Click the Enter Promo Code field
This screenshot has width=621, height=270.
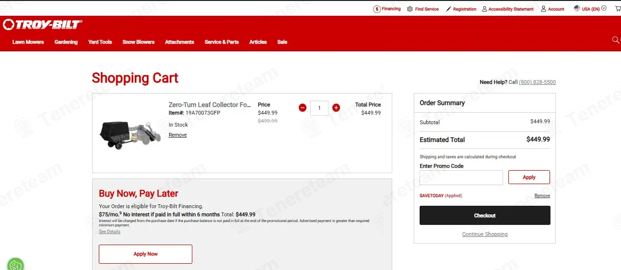pos(461,177)
